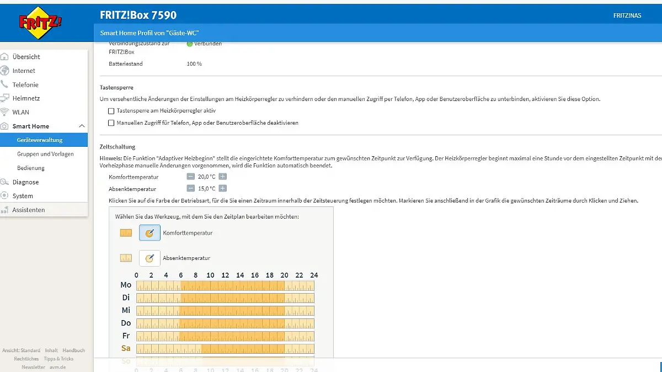Click the Internet globe icon

pyautogui.click(x=5, y=71)
